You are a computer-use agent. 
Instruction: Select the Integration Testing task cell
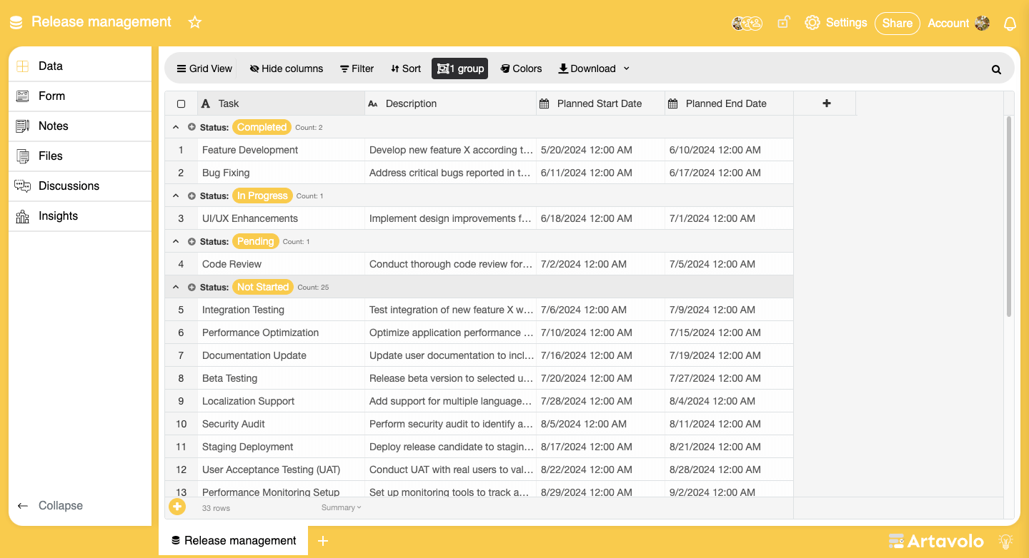(281, 310)
